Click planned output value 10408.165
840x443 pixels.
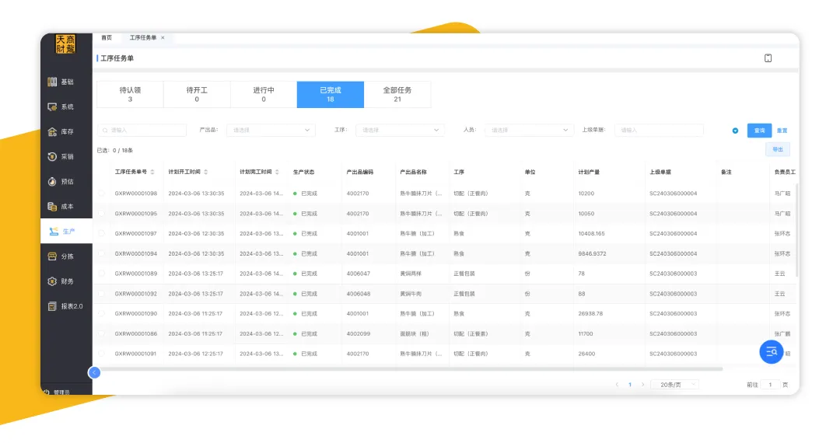point(591,233)
